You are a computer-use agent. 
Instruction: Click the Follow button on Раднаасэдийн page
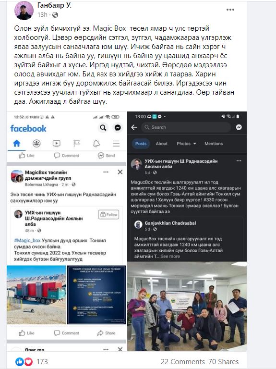coord(108,214)
